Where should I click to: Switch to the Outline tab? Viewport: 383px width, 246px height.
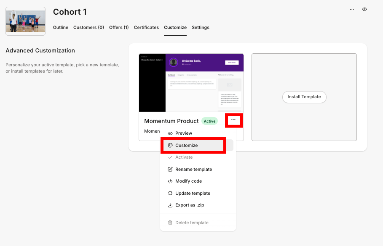point(61,27)
